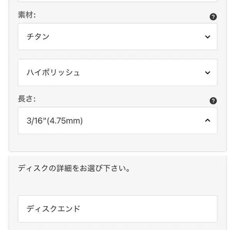This screenshot has width=230, height=230.
Task: Click the 長さ: label
Action: (x=27, y=99)
